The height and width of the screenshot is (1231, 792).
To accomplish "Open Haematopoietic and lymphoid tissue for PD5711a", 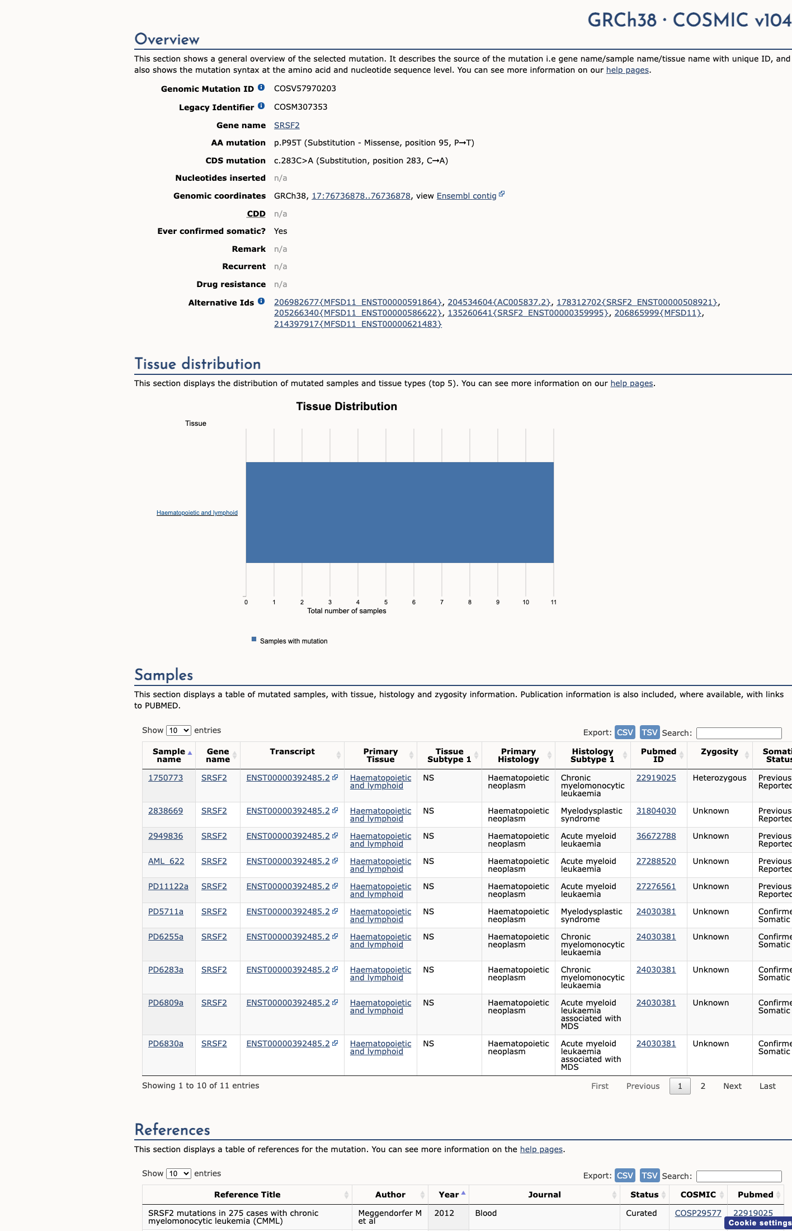I will click(380, 915).
